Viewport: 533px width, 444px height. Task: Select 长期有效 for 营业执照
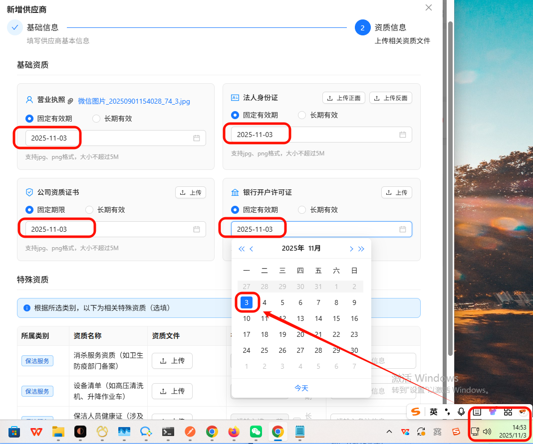96,119
